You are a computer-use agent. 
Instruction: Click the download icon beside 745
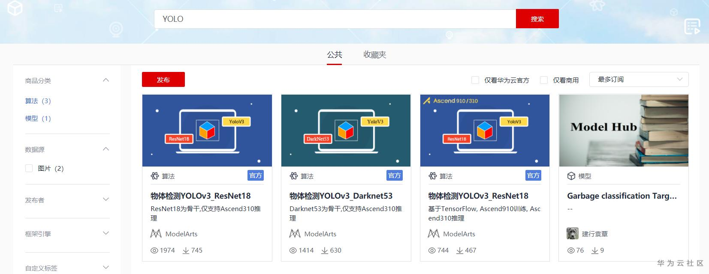click(x=186, y=250)
